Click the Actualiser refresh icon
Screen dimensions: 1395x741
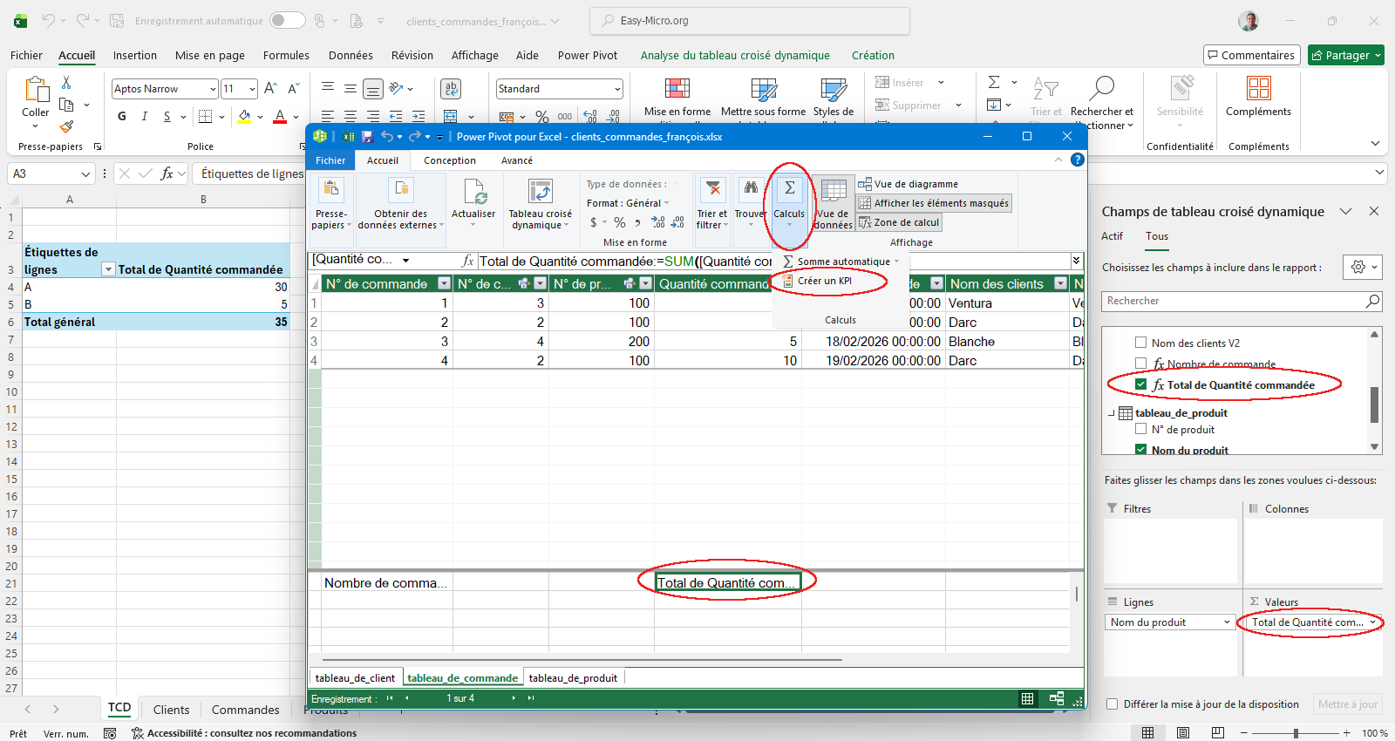[x=473, y=192]
